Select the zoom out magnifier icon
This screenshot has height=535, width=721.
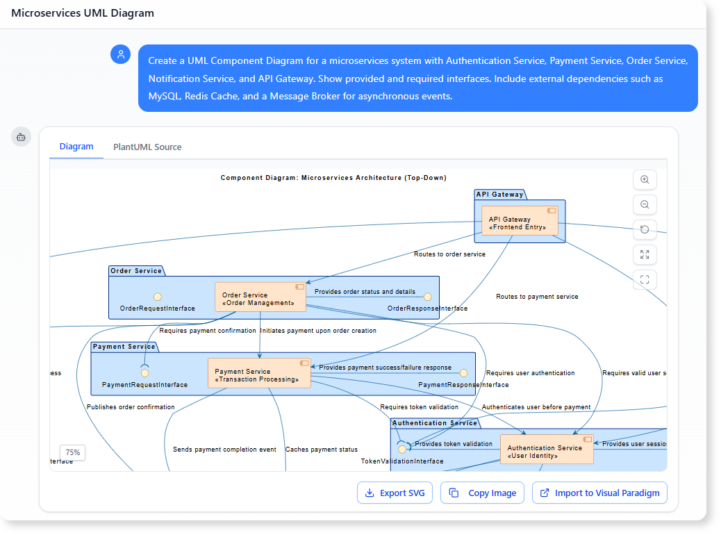point(645,204)
